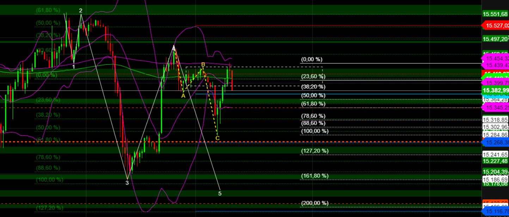Select wave point 3 at the chart low
Image resolution: width=509 pixels, height=217 pixels.
pyautogui.click(x=127, y=183)
